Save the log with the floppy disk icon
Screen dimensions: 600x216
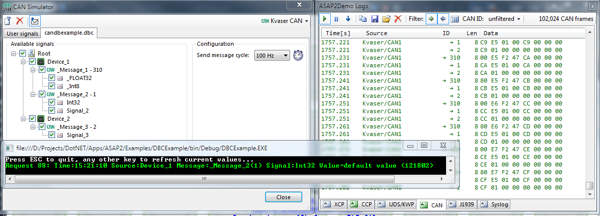tap(375, 18)
